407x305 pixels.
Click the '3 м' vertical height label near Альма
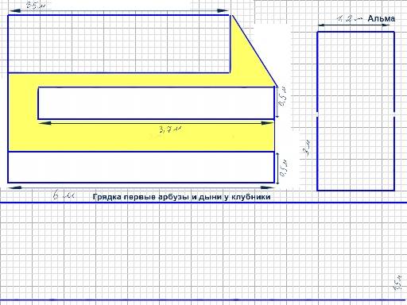point(308,149)
